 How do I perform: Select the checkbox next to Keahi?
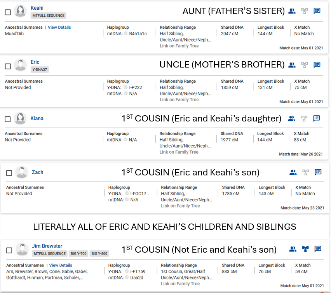[8, 12]
